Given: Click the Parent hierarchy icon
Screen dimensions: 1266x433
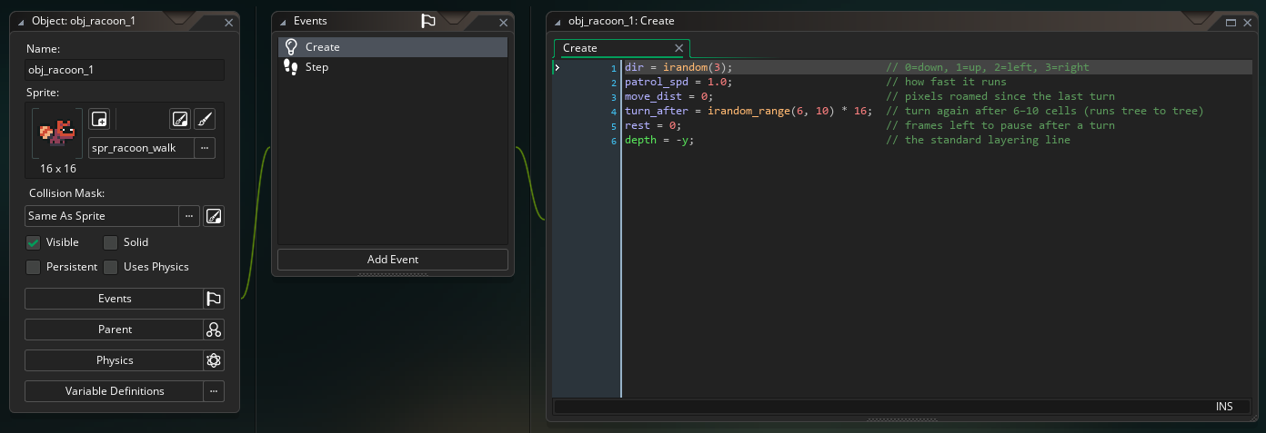Looking at the screenshot, I should click(214, 330).
